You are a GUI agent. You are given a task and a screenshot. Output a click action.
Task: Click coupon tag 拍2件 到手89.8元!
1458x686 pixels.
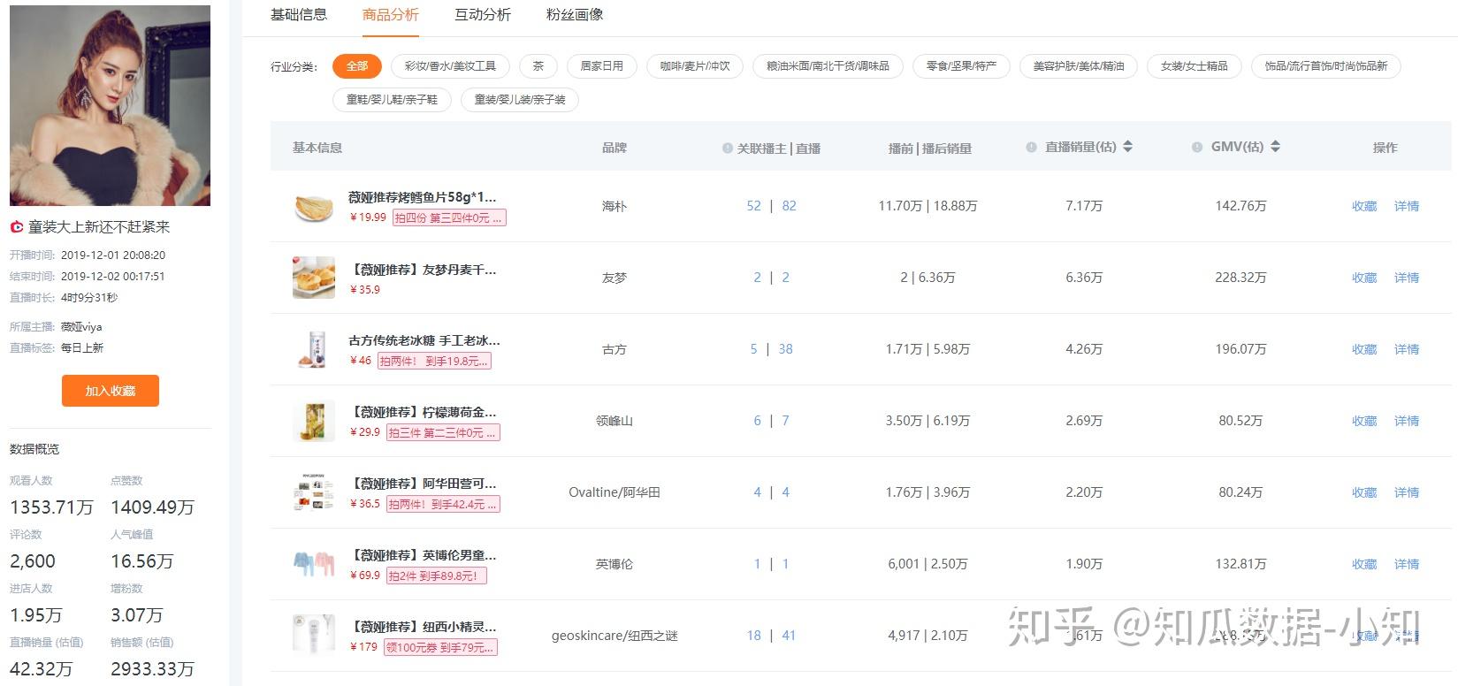click(436, 575)
